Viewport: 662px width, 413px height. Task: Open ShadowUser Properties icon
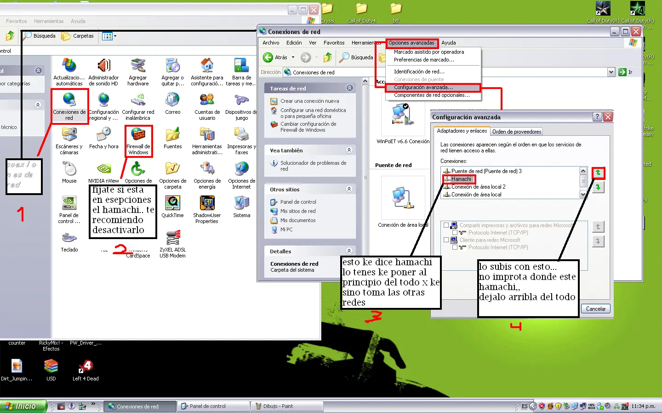coord(207,209)
